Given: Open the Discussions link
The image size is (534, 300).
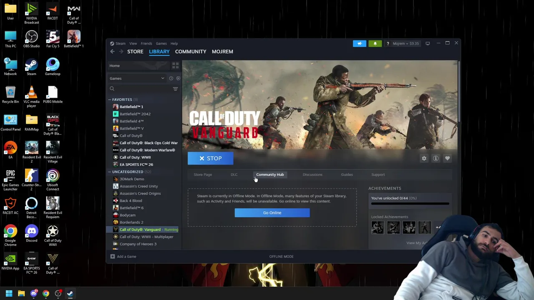Looking at the screenshot, I should [312, 175].
